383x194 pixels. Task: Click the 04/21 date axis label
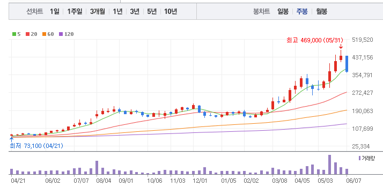tap(18, 181)
